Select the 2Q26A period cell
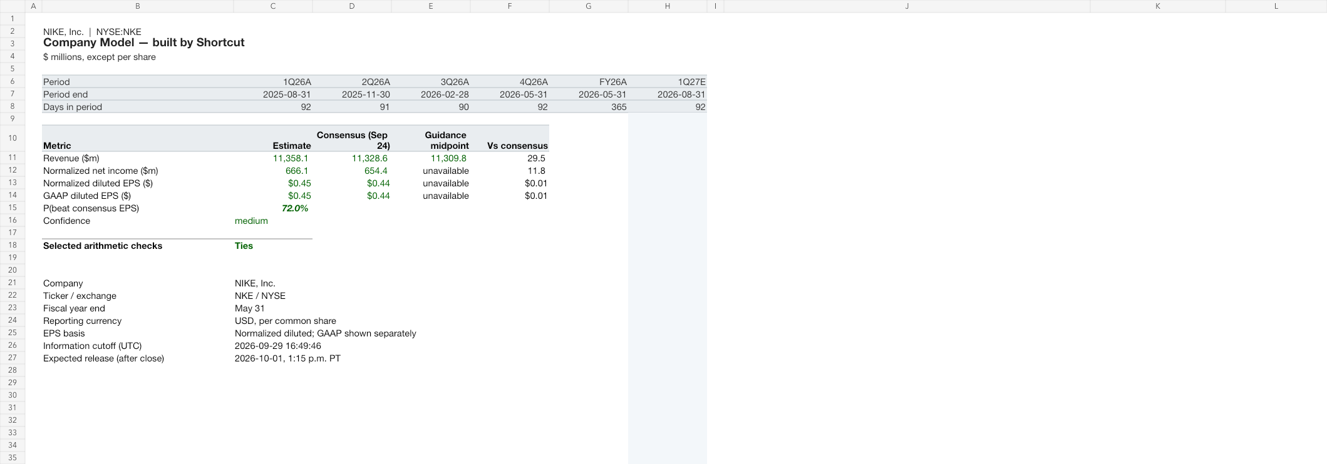Screen dimensions: 1327x464 click(352, 82)
